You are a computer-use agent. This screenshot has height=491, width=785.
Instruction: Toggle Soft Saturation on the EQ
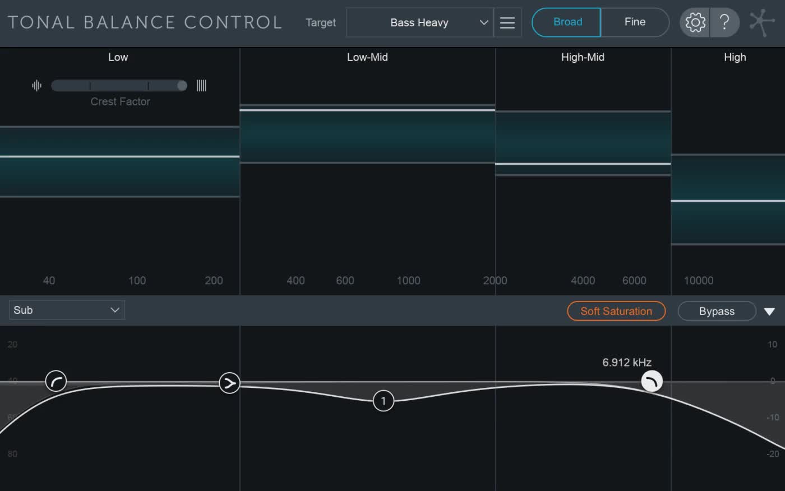coord(616,311)
